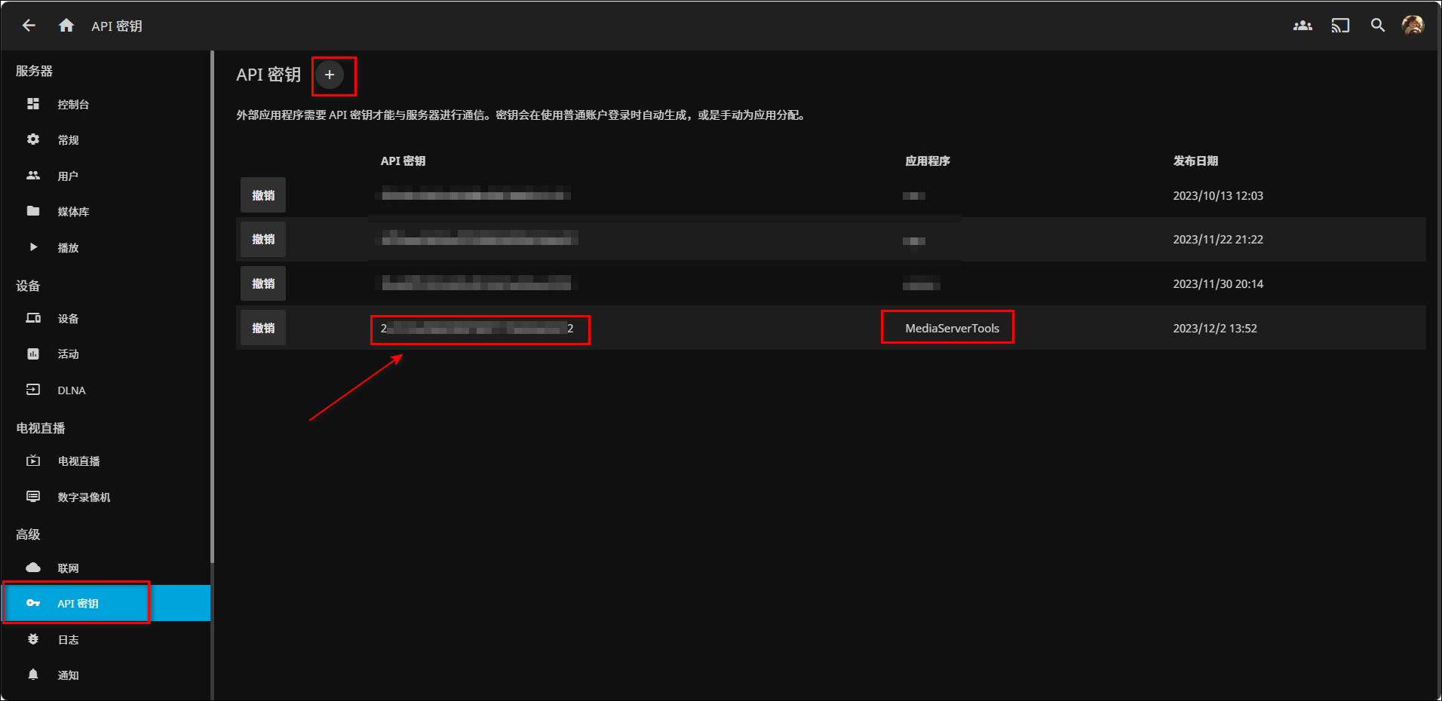Screen dimensions: 1442x701
Task: Open 数字录像机 DVR settings
Action: [84, 497]
